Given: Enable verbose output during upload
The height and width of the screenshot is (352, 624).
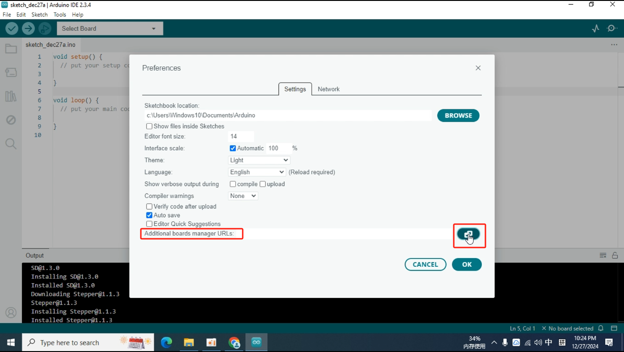Looking at the screenshot, I should (x=262, y=184).
